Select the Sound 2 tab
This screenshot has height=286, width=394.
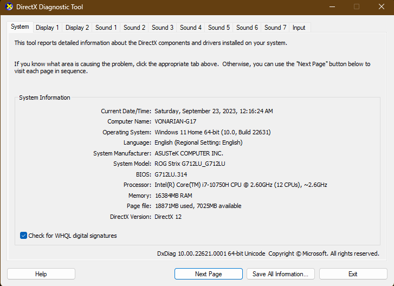coord(134,28)
